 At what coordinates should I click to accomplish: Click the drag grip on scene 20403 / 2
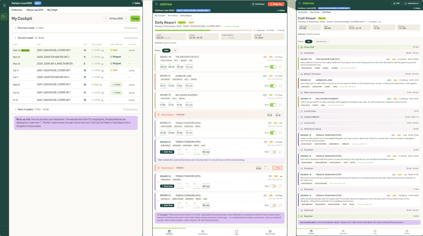click(158, 201)
